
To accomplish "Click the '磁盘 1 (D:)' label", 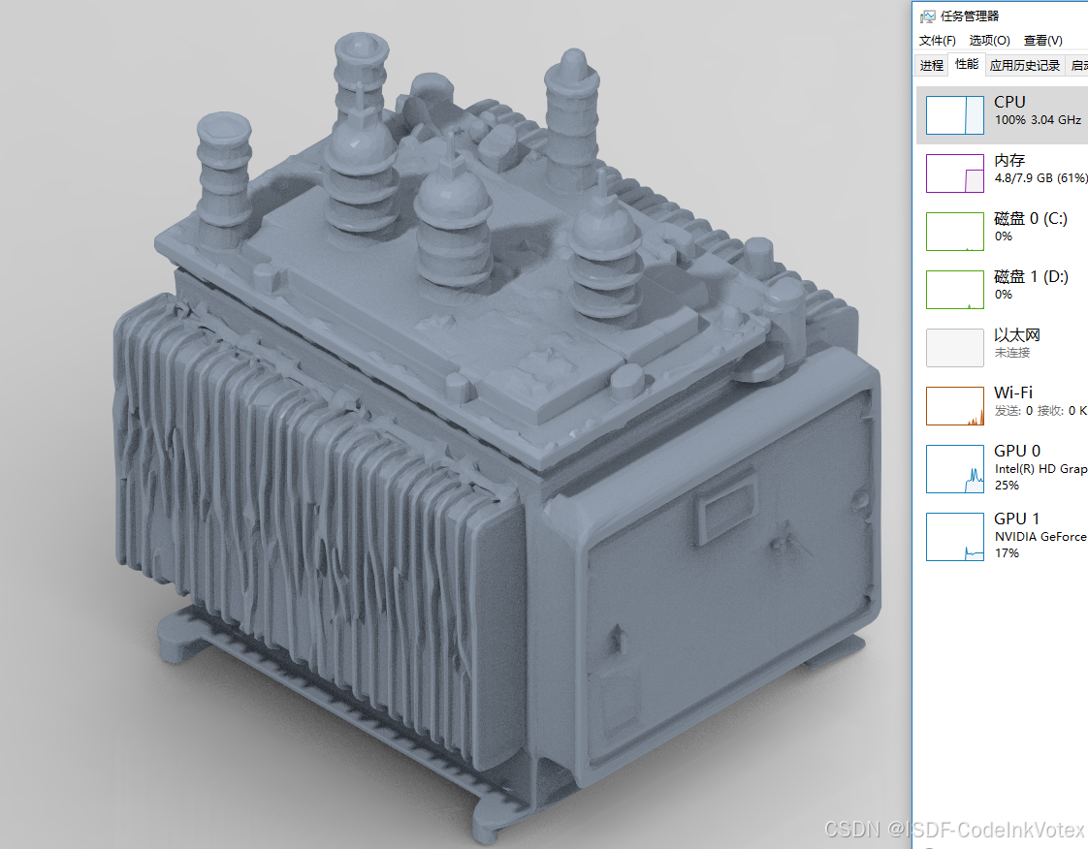I will 1031,277.
